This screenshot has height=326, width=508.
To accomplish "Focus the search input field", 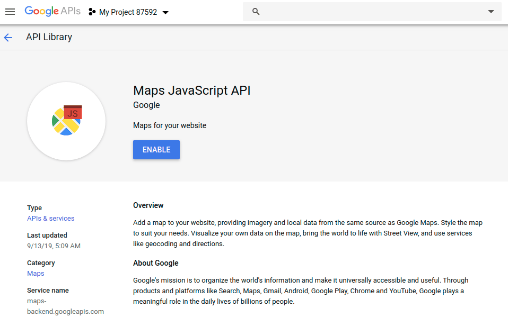I will [x=372, y=12].
